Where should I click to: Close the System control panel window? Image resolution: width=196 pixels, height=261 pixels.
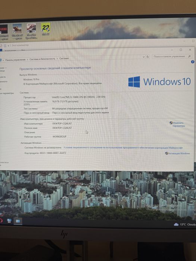(190, 50)
